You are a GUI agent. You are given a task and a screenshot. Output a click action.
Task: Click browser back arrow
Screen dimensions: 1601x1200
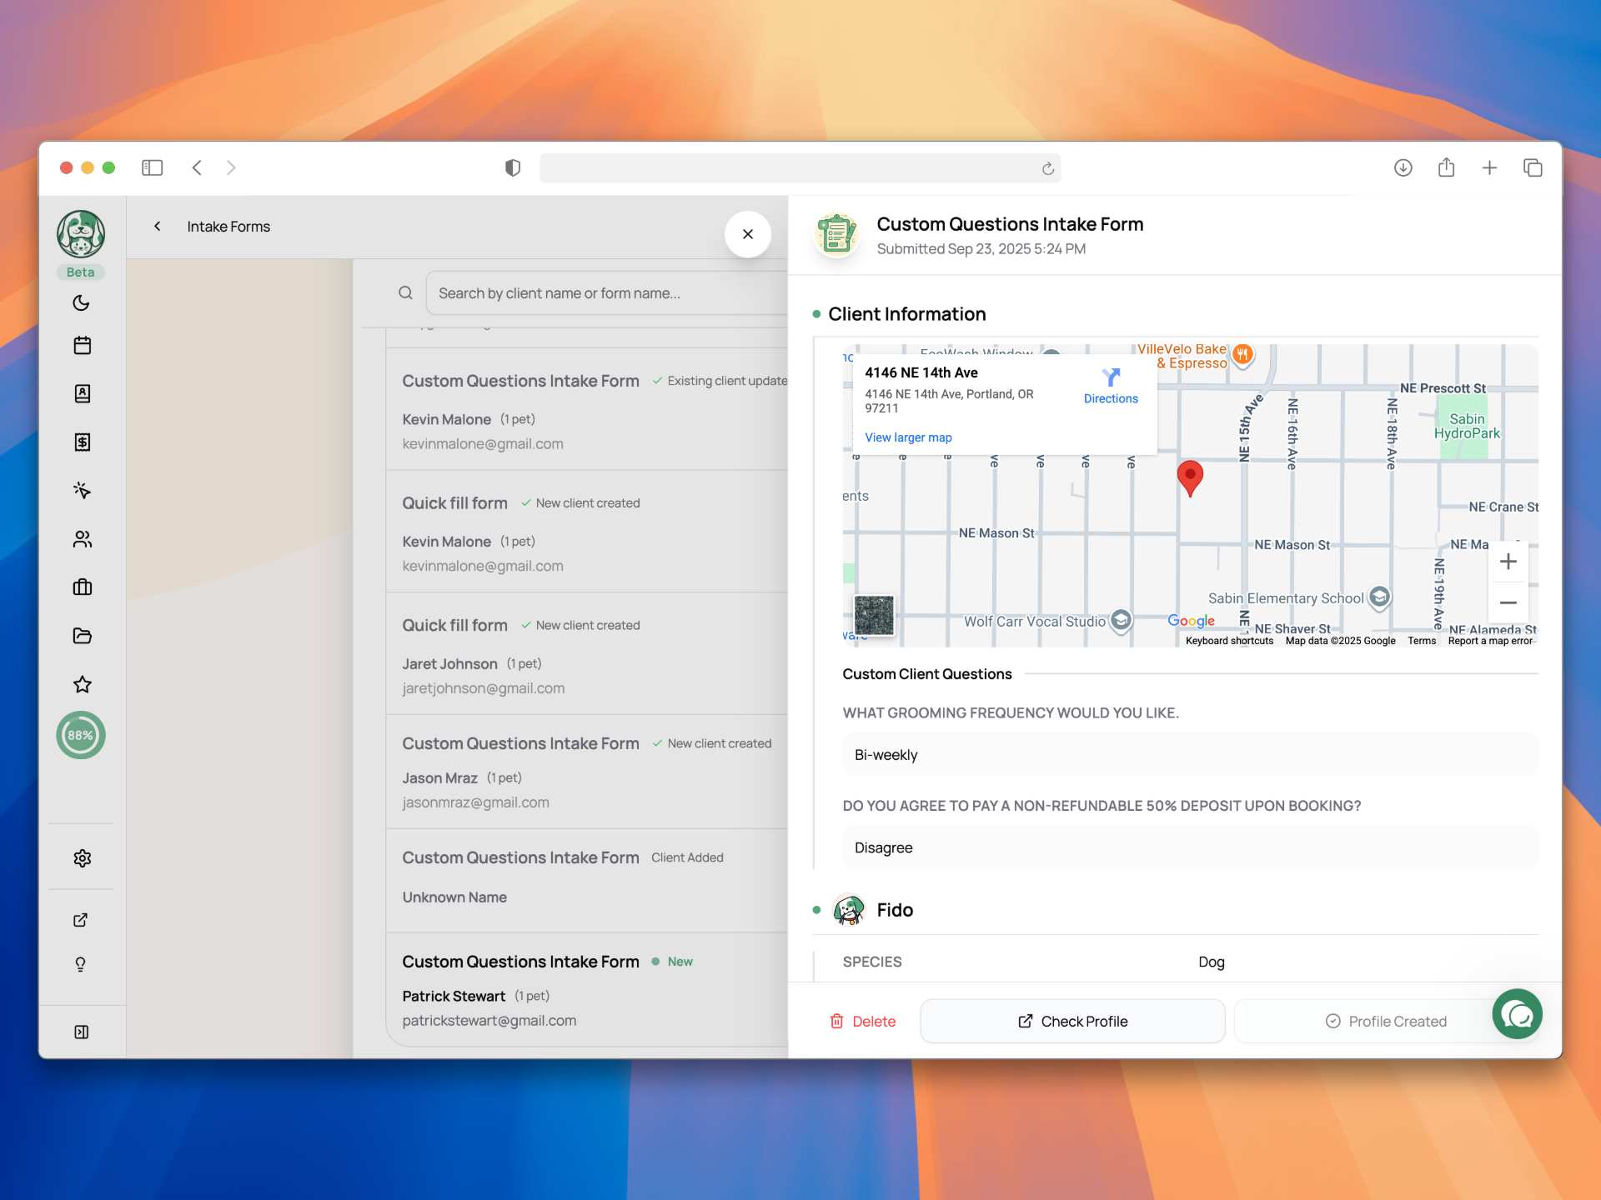click(197, 167)
